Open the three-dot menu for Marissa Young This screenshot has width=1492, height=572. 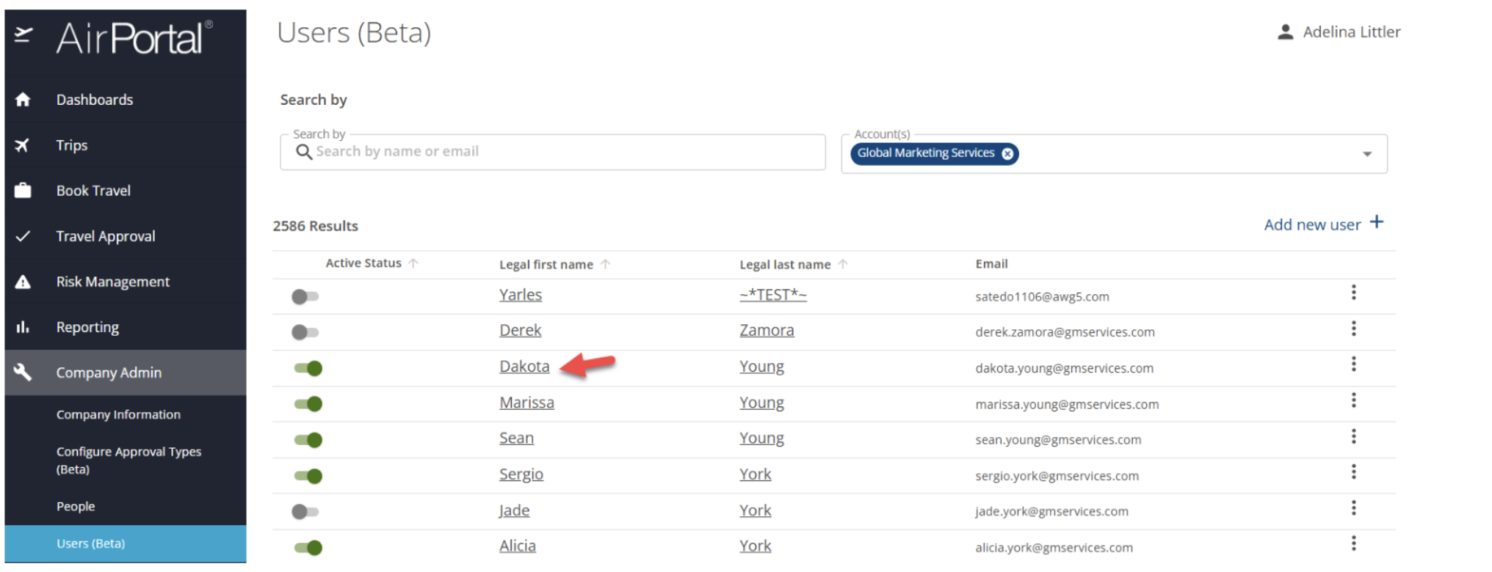1353,400
